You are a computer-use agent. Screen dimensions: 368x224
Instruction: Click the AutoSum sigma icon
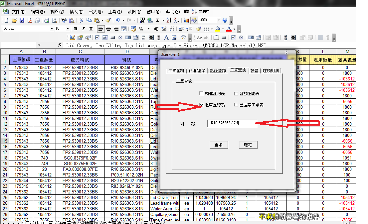pos(157,20)
